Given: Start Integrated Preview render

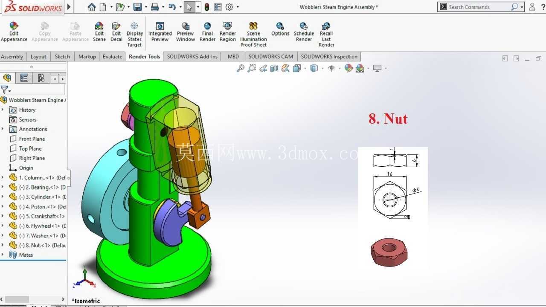Looking at the screenshot, I should click(x=160, y=32).
